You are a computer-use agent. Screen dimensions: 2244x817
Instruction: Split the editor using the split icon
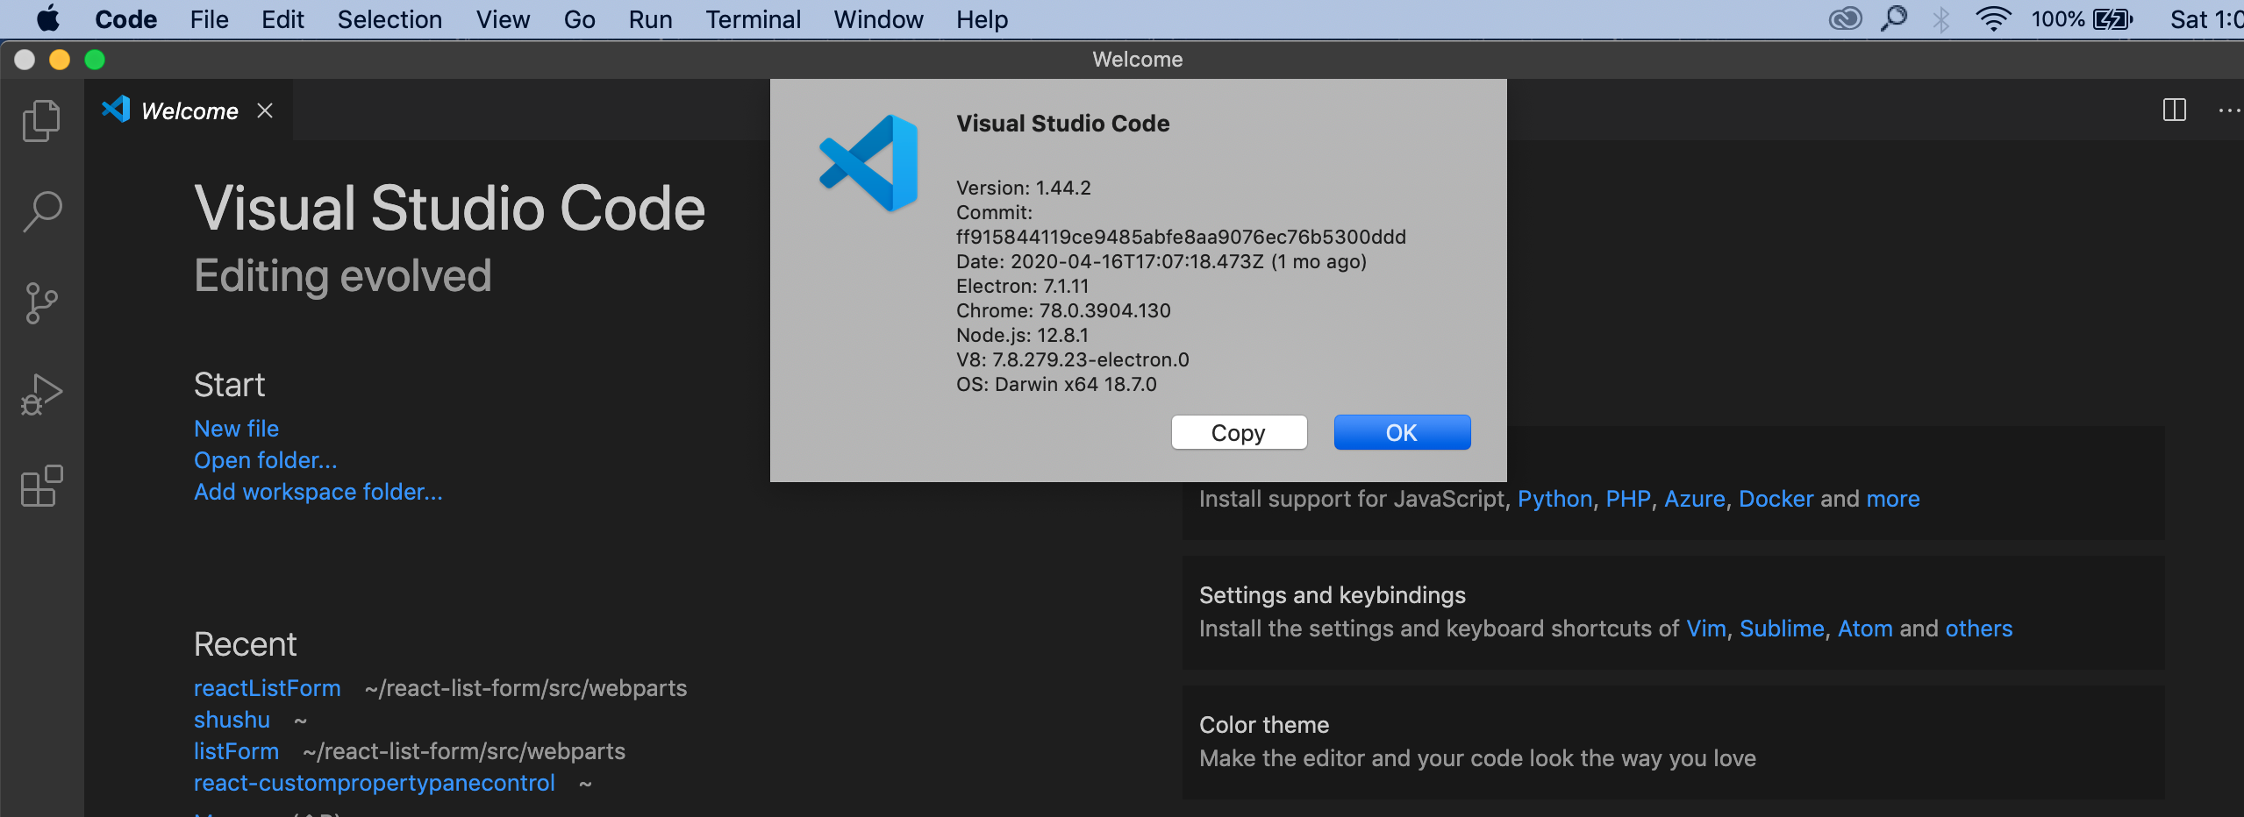pyautogui.click(x=2174, y=110)
